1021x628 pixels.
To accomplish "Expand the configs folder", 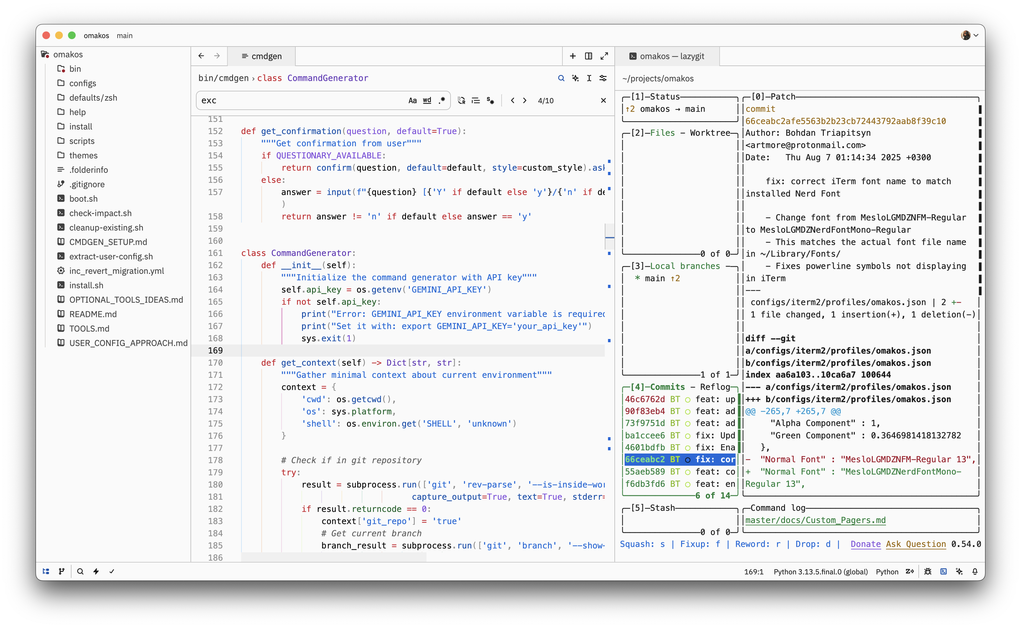I will [x=83, y=83].
